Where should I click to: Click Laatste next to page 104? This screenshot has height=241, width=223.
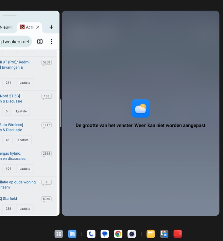[25, 169]
